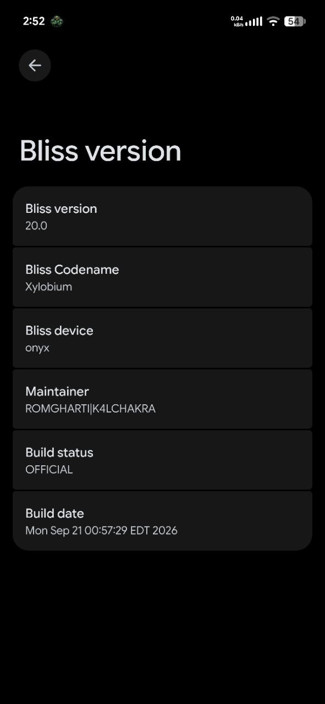Image resolution: width=325 pixels, height=704 pixels.
Task: Tap the ROMGHARTI|K4LCHAKRA maintainer name
Action: pos(90,409)
